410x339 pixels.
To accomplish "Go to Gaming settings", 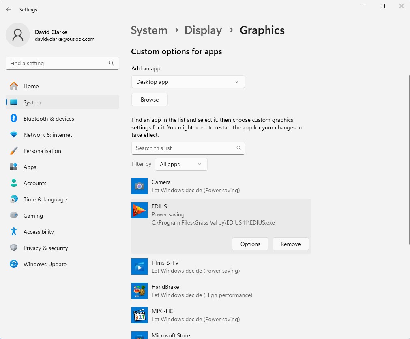I will pyautogui.click(x=62, y=215).
